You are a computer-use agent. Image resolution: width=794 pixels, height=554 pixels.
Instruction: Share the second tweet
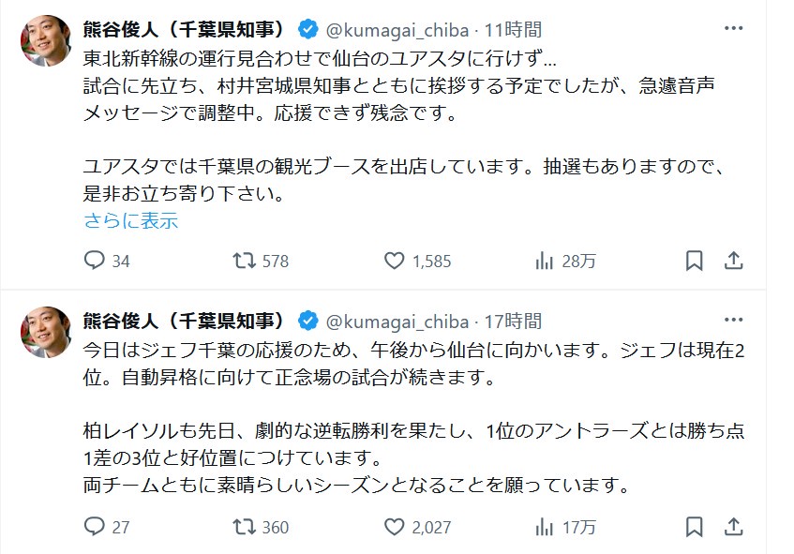pos(735,527)
